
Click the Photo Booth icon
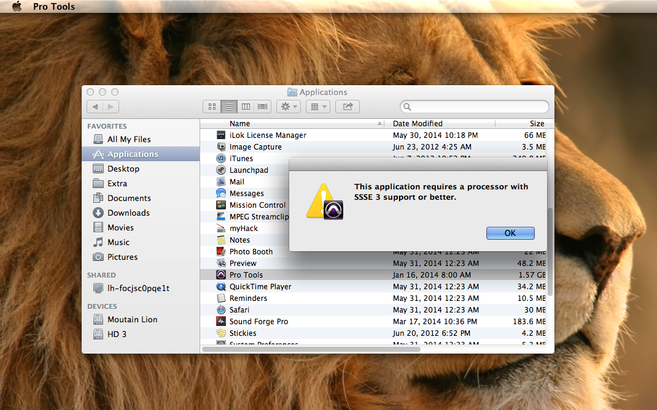tap(222, 252)
